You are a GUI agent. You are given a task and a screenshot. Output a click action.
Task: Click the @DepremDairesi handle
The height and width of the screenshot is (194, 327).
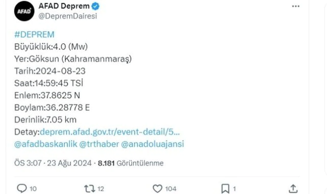tap(68, 16)
